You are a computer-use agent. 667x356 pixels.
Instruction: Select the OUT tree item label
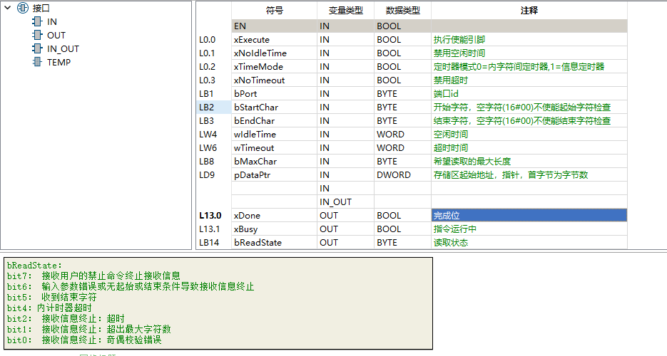click(x=56, y=35)
